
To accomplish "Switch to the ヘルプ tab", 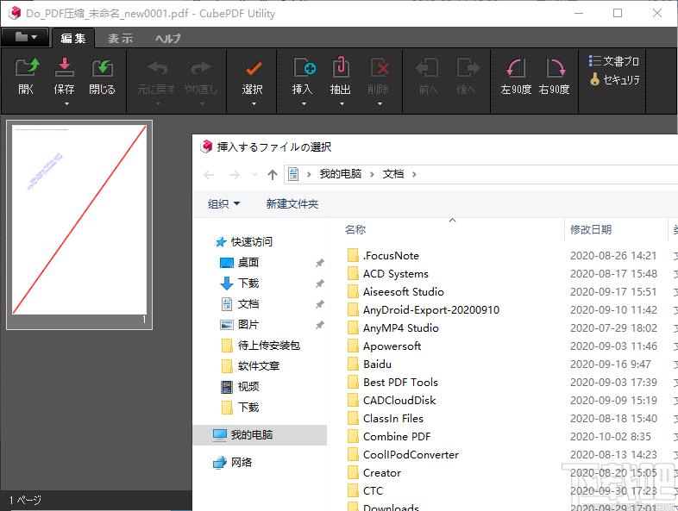I will click(x=167, y=39).
